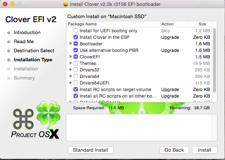Screen dimensions: 225x160
Task: Click the Go Back button
Action: (174, 150)
